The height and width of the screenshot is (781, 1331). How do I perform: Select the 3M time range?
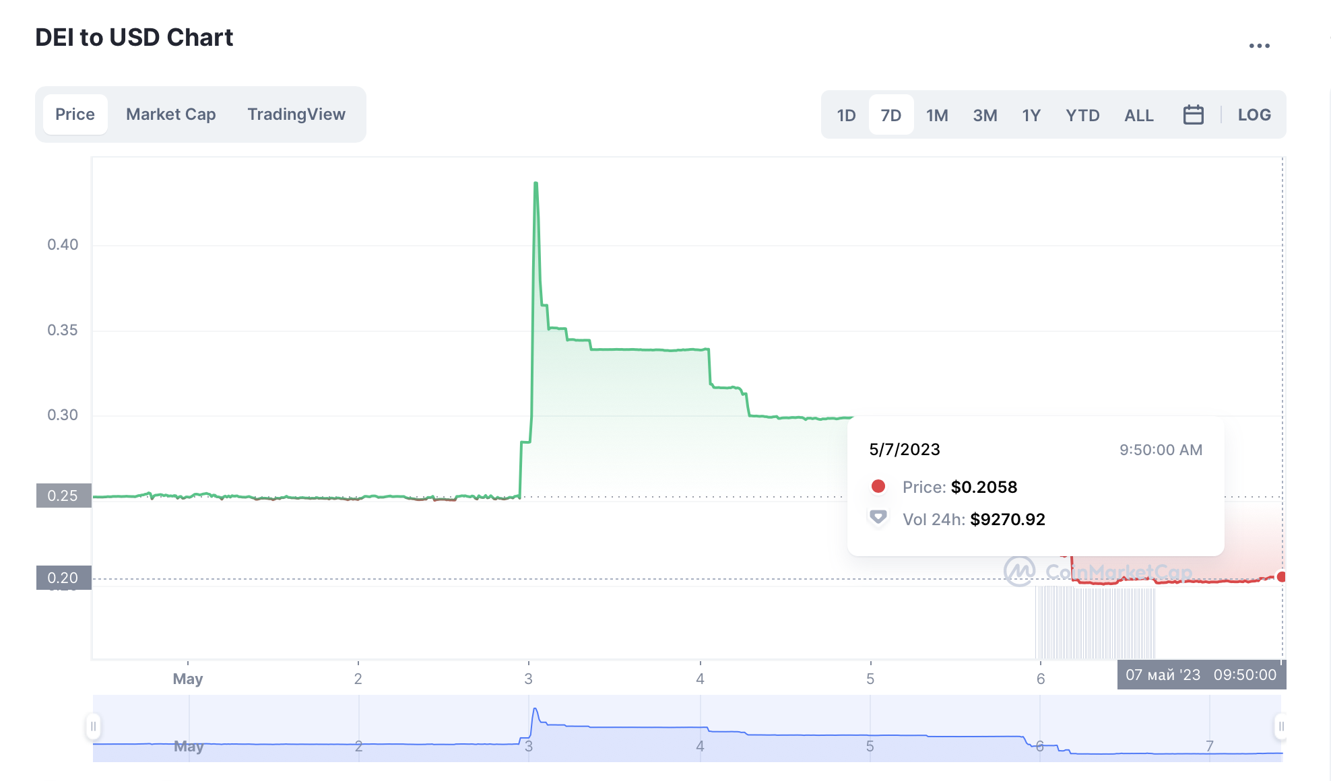click(984, 115)
